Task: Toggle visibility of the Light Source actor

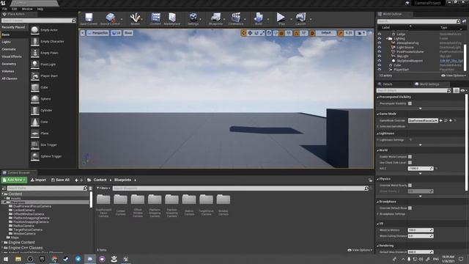Action: [380, 47]
